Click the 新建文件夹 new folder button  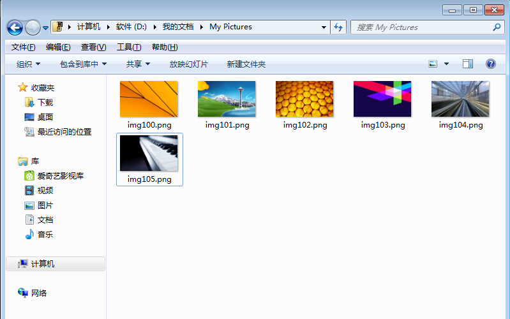(246, 64)
